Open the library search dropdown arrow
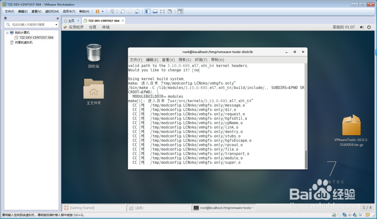 [x=57, y=25]
